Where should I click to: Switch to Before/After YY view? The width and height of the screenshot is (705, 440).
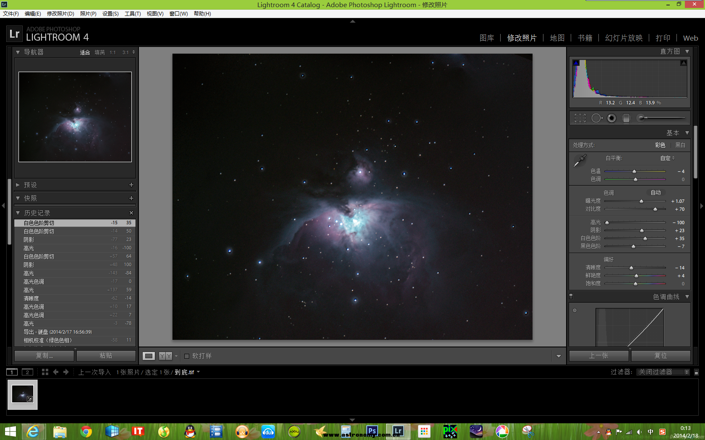[165, 356]
